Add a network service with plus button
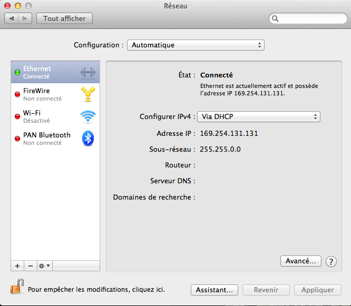The image size is (351, 306). [17, 266]
